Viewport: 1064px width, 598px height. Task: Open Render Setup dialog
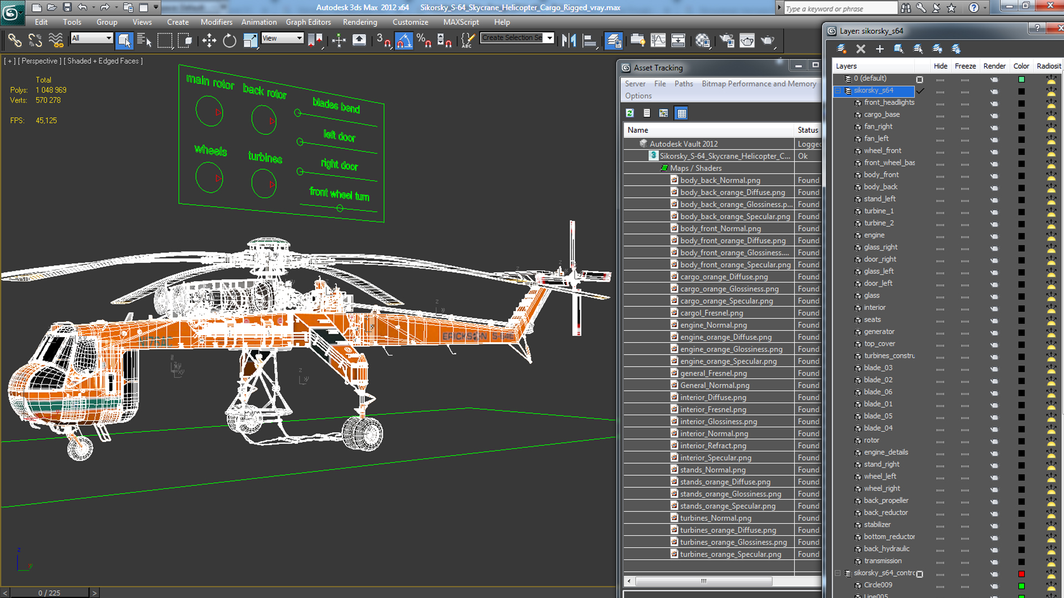[727, 40]
